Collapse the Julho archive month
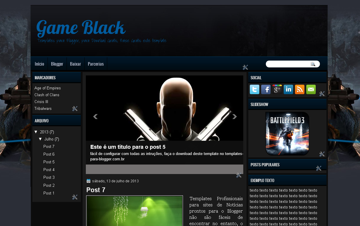The image size is (360, 226). click(x=40, y=139)
